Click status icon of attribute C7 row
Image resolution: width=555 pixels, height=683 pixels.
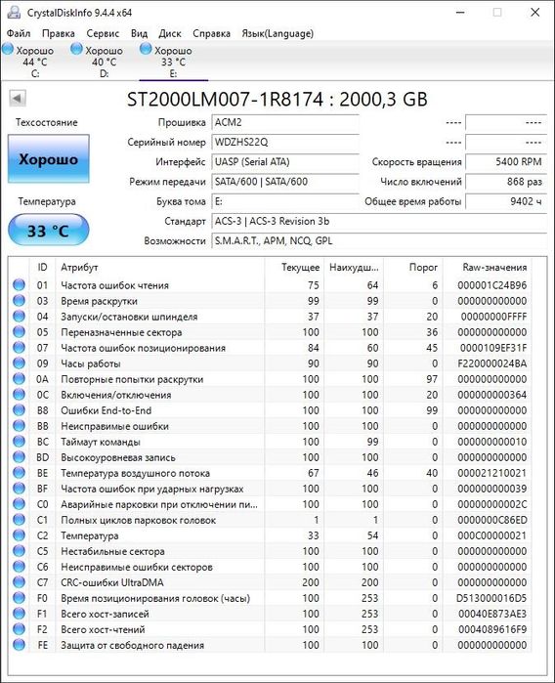pyautogui.click(x=19, y=582)
